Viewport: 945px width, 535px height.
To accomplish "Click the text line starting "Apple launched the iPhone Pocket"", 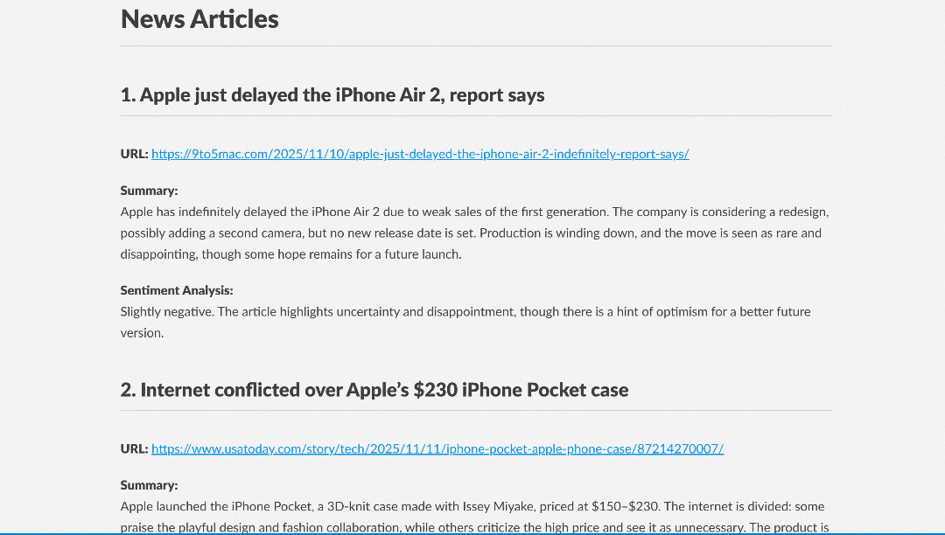I will [x=472, y=506].
